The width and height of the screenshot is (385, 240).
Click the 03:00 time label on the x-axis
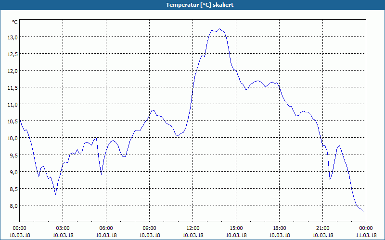pyautogui.click(x=63, y=228)
